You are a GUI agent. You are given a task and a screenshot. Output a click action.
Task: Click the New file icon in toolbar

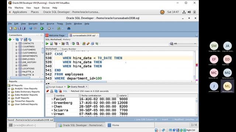(11, 28)
